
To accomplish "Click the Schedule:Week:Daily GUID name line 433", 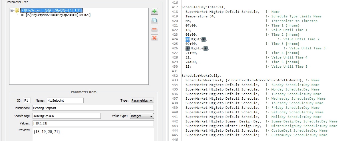I will point(244,80).
